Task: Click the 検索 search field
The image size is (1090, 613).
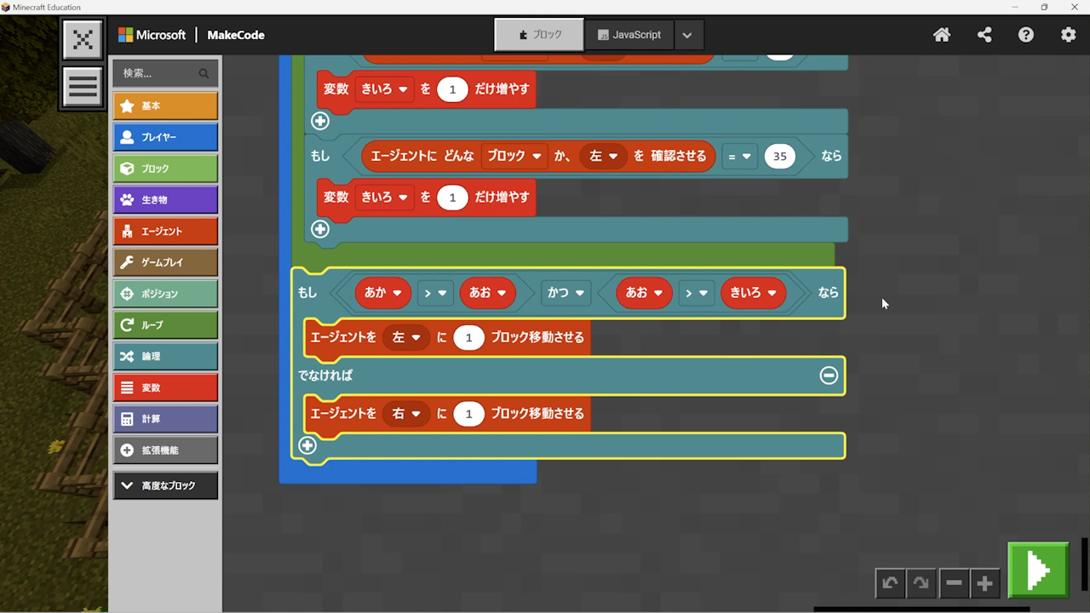Action: pyautogui.click(x=158, y=73)
